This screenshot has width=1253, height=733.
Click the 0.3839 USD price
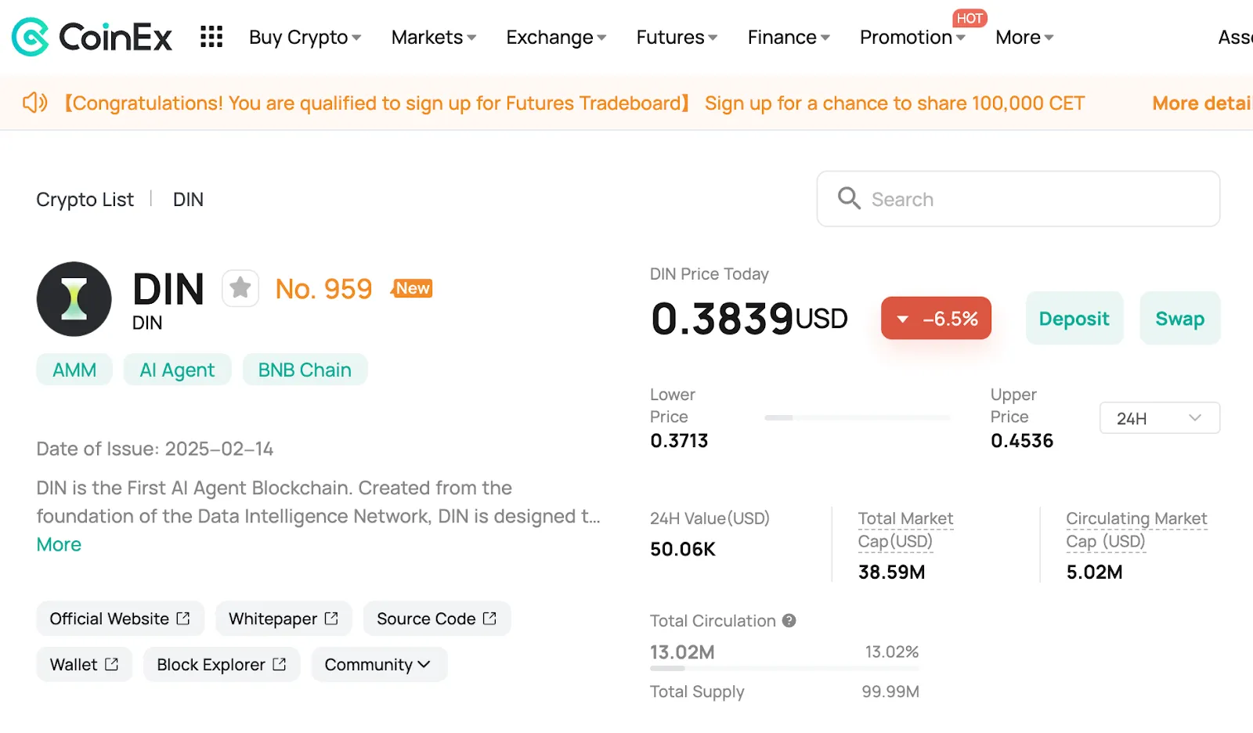749,319
